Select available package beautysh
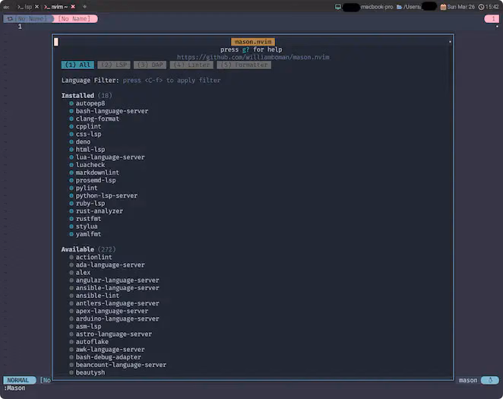 90,372
